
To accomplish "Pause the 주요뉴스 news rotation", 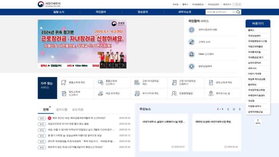I will coord(234,109).
